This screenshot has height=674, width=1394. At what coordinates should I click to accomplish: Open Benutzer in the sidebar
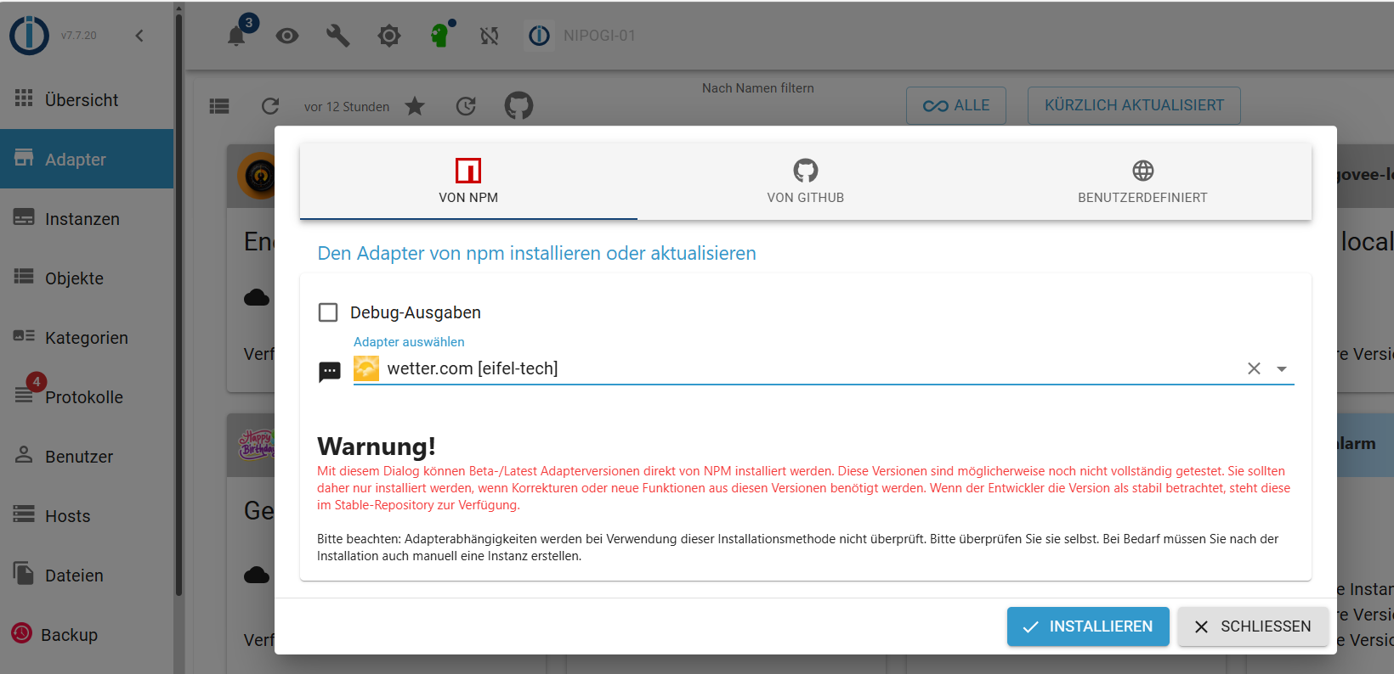(x=87, y=456)
